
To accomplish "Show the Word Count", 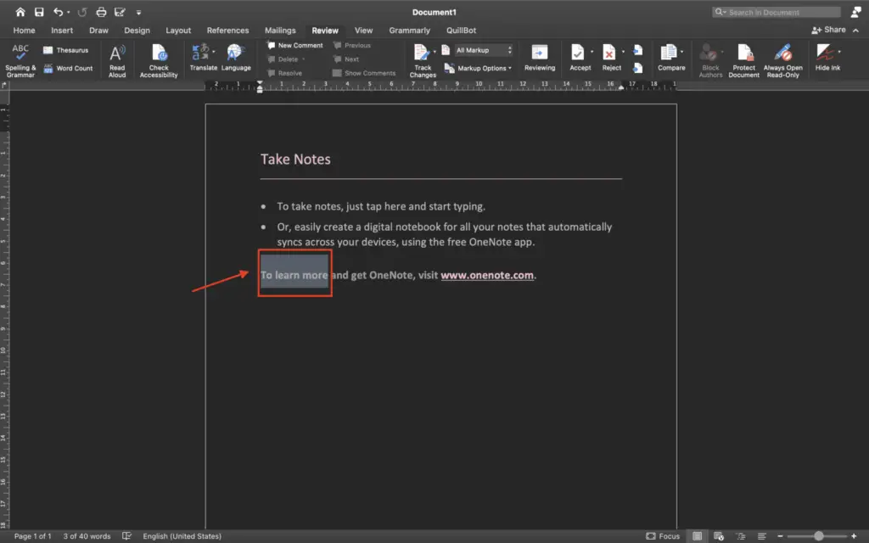I will (x=68, y=68).
